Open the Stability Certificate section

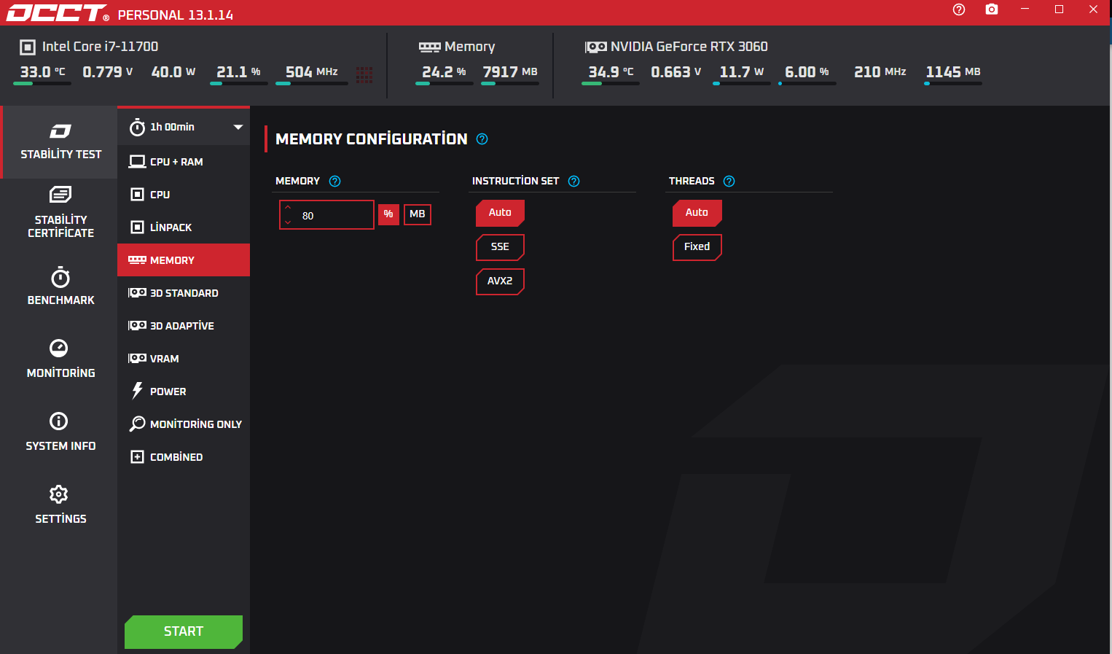pos(60,212)
